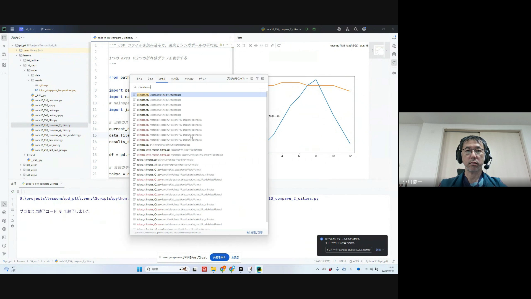Click 右に分割して開く link in popup
The height and width of the screenshot is (299, 531).
(255, 233)
